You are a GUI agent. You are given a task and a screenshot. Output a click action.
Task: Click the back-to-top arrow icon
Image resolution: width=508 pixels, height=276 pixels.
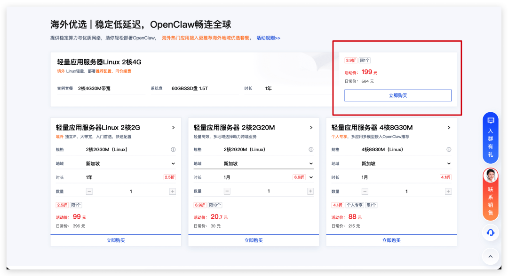(491, 256)
